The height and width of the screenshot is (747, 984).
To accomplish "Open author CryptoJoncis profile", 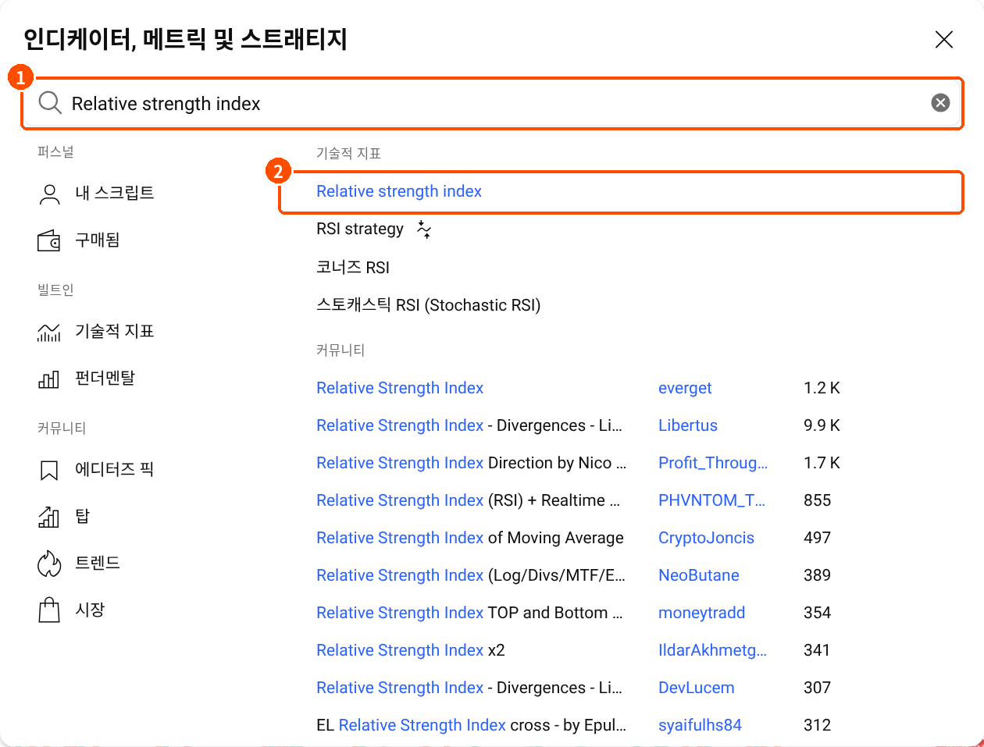I will 706,538.
